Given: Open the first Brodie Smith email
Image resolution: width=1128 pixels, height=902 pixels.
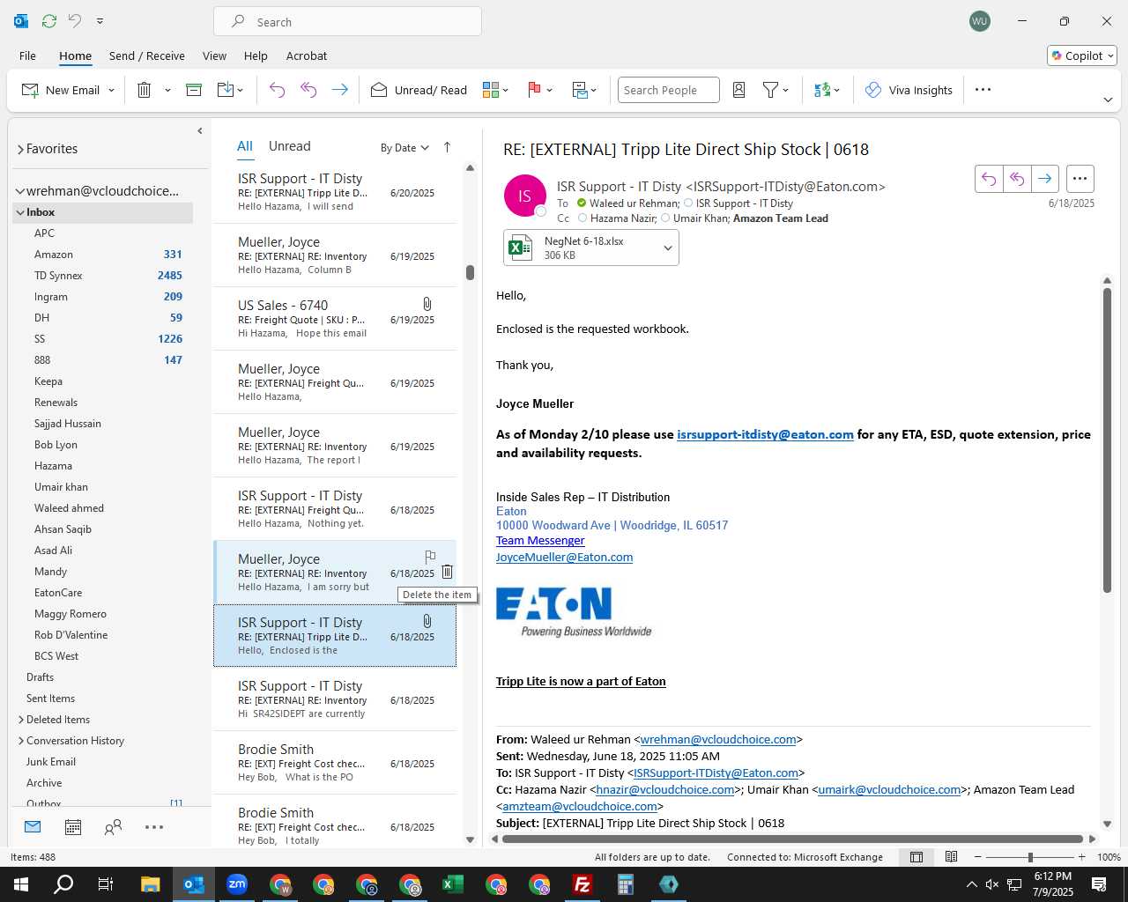Looking at the screenshot, I should pyautogui.click(x=335, y=762).
